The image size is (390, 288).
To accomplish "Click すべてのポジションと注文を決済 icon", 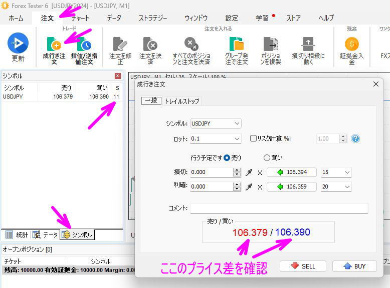I will 191,43.
